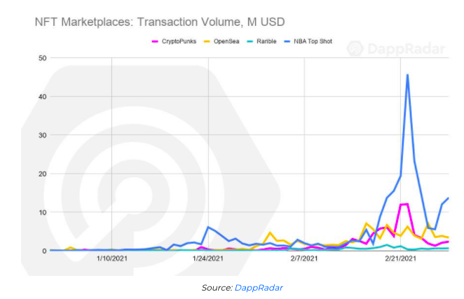Click the 1/24/2021 x-axis date label
This screenshot has width=464, height=299.
[208, 258]
